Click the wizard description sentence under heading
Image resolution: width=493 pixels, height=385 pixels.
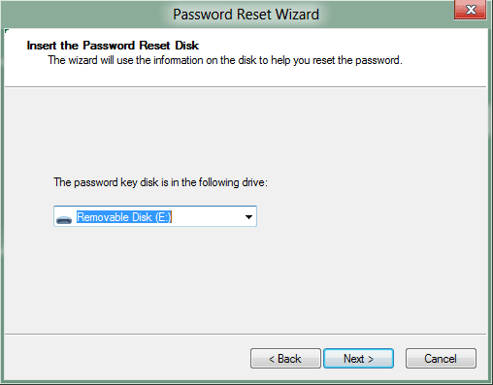225,60
